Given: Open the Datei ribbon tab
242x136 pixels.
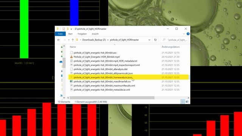Looking at the screenshot, I should [60, 34].
